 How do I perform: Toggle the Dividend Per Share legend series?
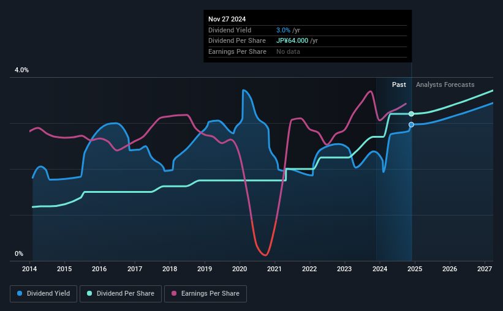coord(121,294)
